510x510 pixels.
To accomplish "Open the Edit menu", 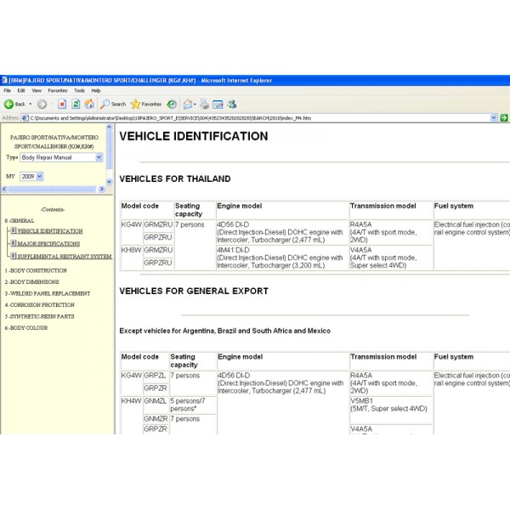I will point(21,90).
